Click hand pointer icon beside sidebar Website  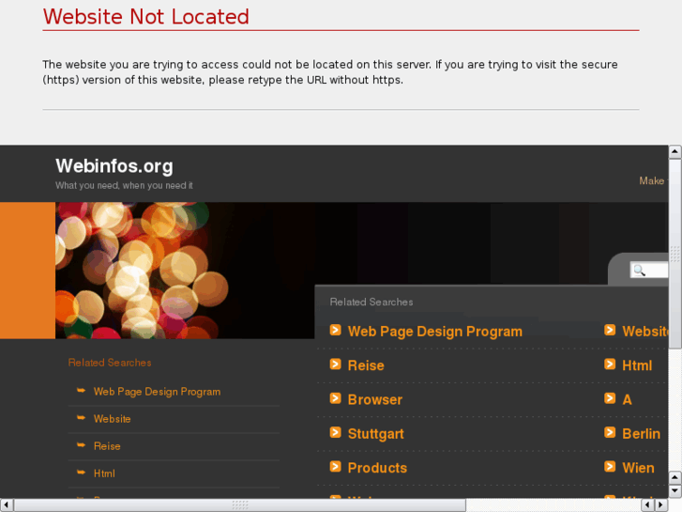pos(81,418)
